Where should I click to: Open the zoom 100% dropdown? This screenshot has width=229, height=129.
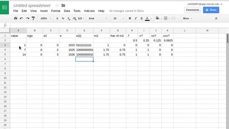(46, 18)
